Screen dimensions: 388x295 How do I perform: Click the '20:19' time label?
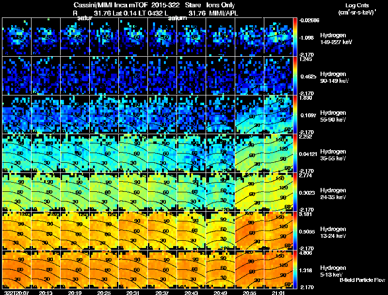pyautogui.click(x=75, y=293)
